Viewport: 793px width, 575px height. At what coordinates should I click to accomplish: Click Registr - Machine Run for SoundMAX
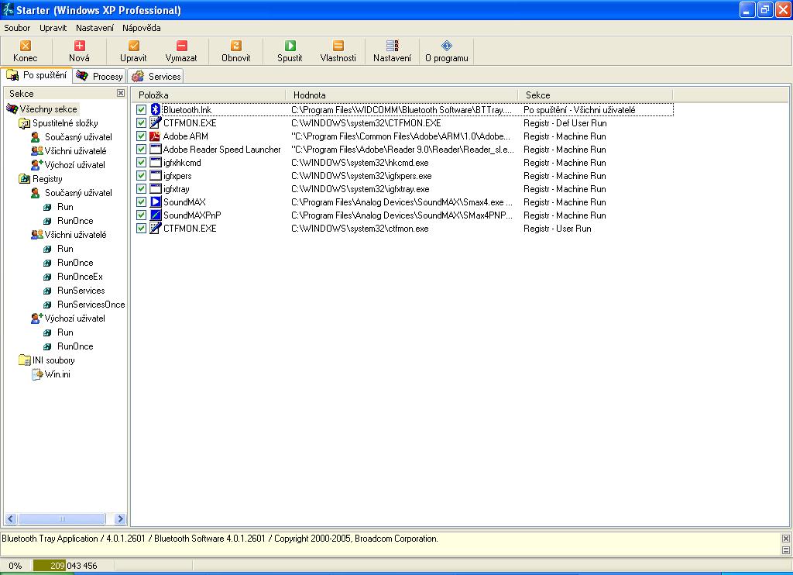565,202
